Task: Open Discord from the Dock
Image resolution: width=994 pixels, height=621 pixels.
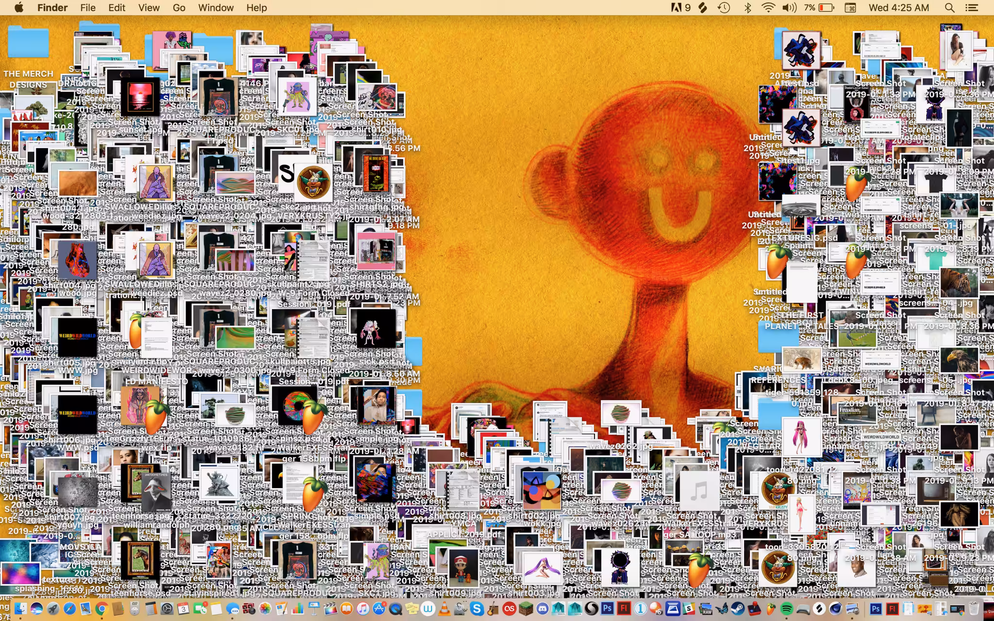Action: [x=543, y=608]
